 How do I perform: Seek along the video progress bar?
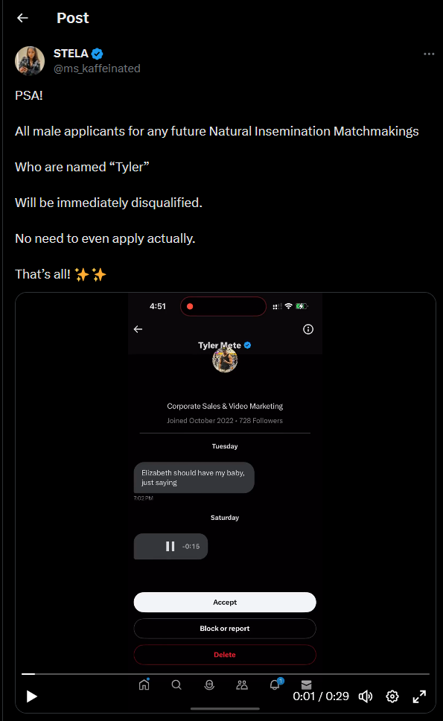click(x=225, y=673)
